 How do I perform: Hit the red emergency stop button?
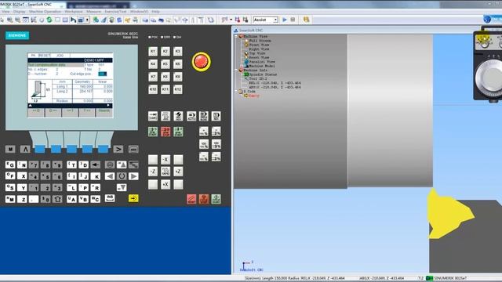pyautogui.click(x=201, y=61)
